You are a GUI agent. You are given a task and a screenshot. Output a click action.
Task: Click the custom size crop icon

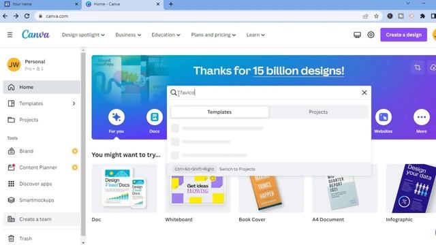(x=418, y=67)
